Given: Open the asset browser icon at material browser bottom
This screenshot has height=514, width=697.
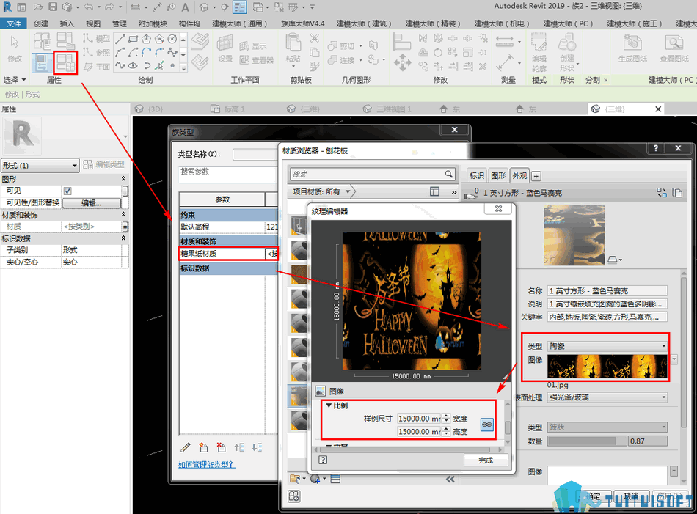Looking at the screenshot, I should coord(293,496).
